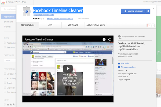161x107 pixels.
Task: Click the Article: http://j.mp/1SBQBtC text
Action: pos(128,54)
